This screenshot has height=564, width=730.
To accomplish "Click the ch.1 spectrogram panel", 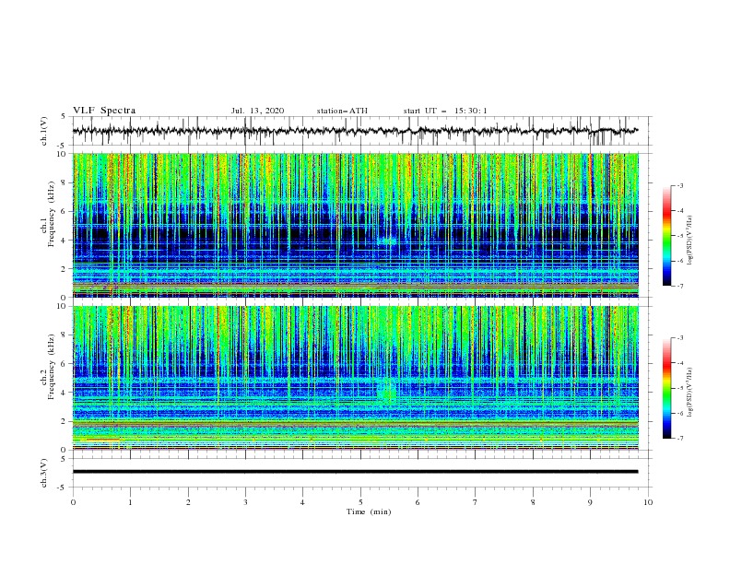I will click(356, 225).
